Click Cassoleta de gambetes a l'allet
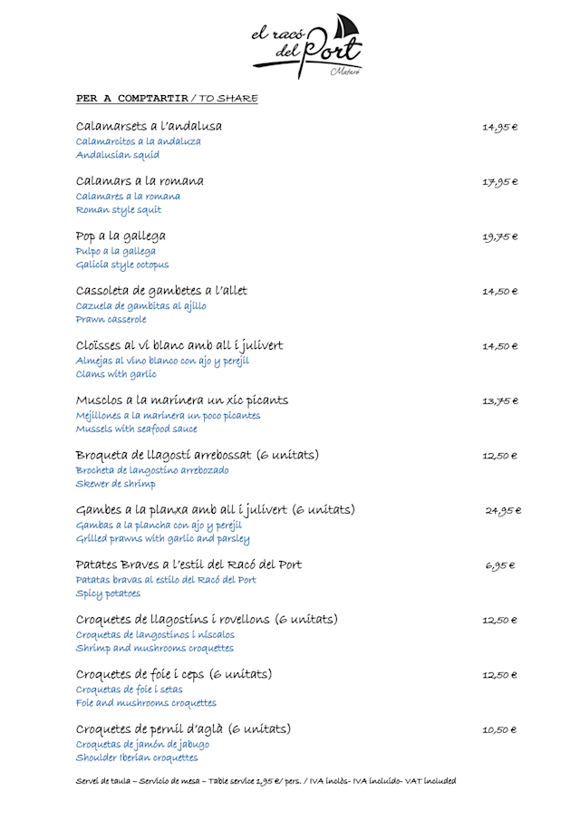 pyautogui.click(x=161, y=291)
